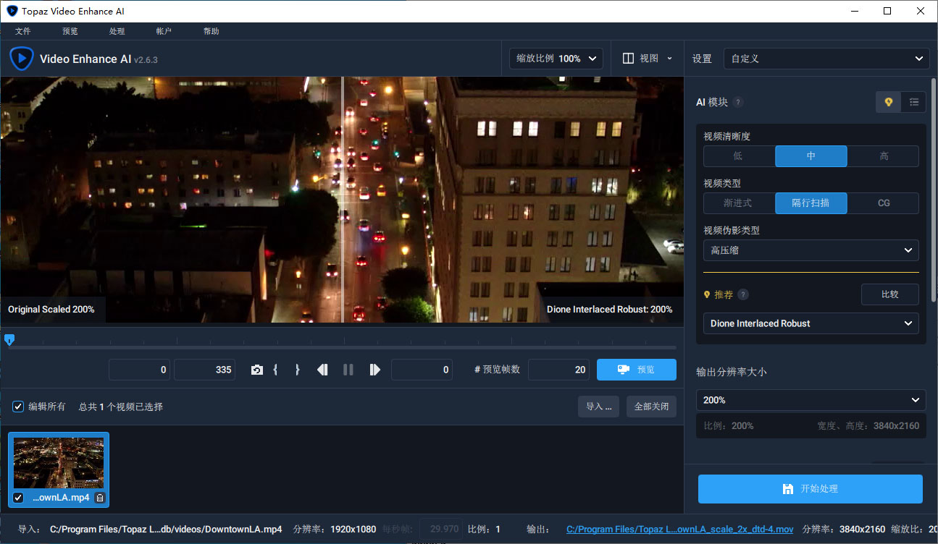Click the 比较 compare button
The width and height of the screenshot is (938, 544).
(x=890, y=294)
